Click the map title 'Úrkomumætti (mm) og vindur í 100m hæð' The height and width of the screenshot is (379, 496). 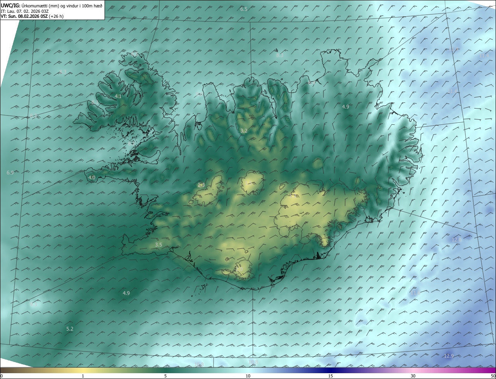(62, 6)
